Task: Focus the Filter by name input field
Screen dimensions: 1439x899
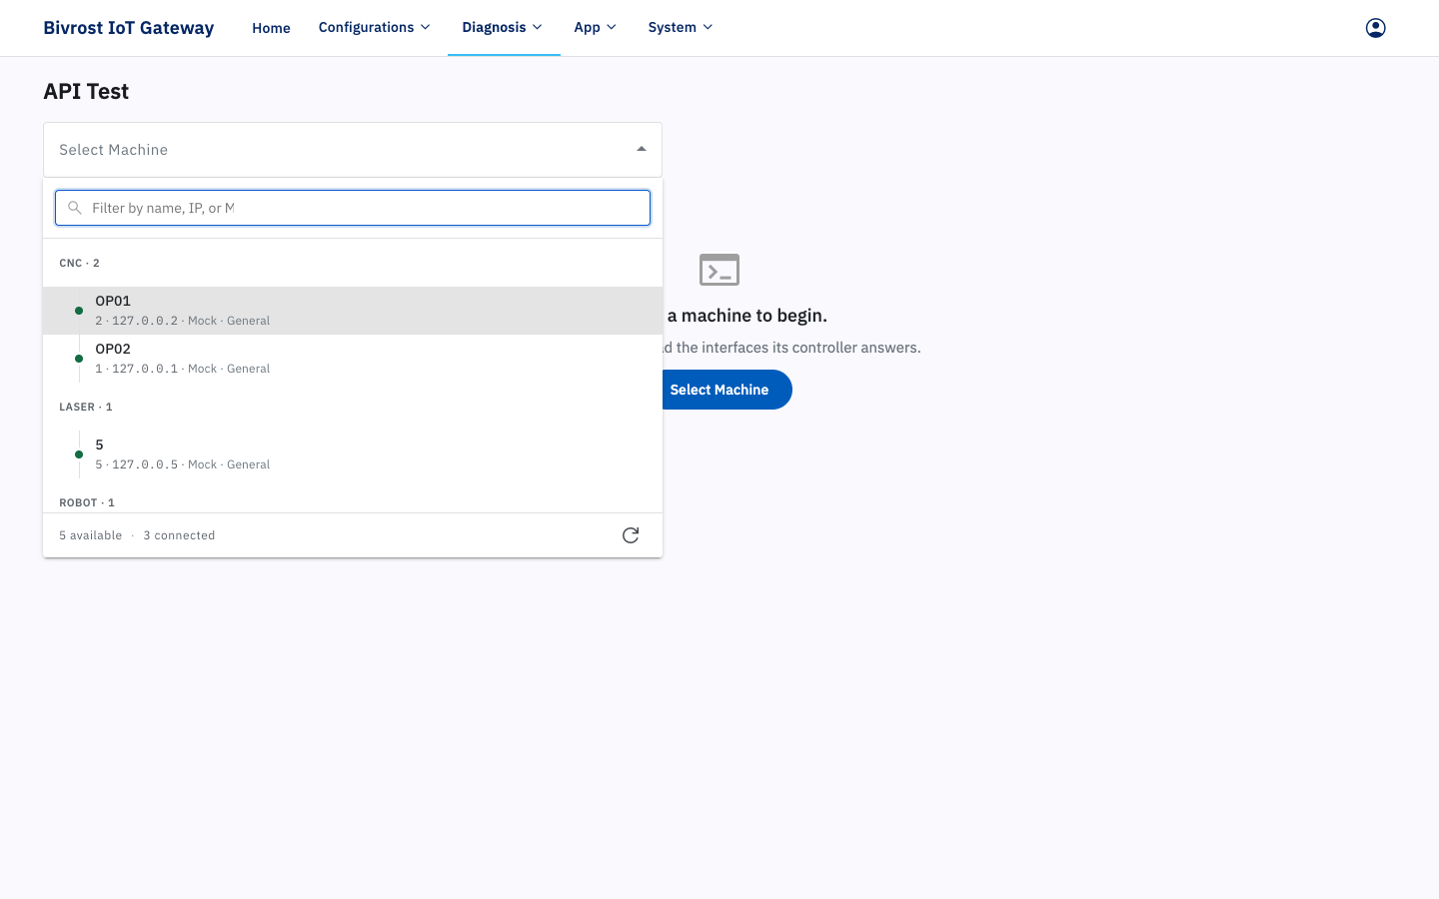Action: 353,208
